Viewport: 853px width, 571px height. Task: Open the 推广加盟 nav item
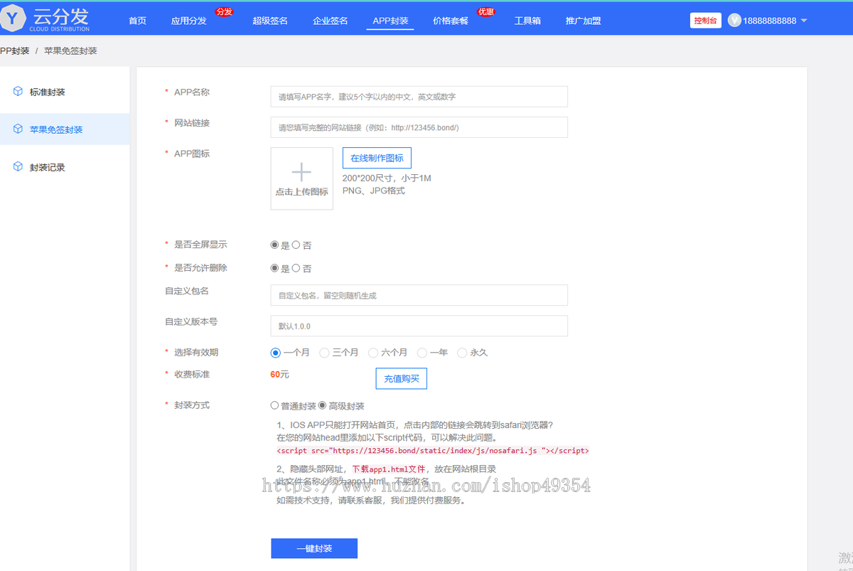click(583, 21)
